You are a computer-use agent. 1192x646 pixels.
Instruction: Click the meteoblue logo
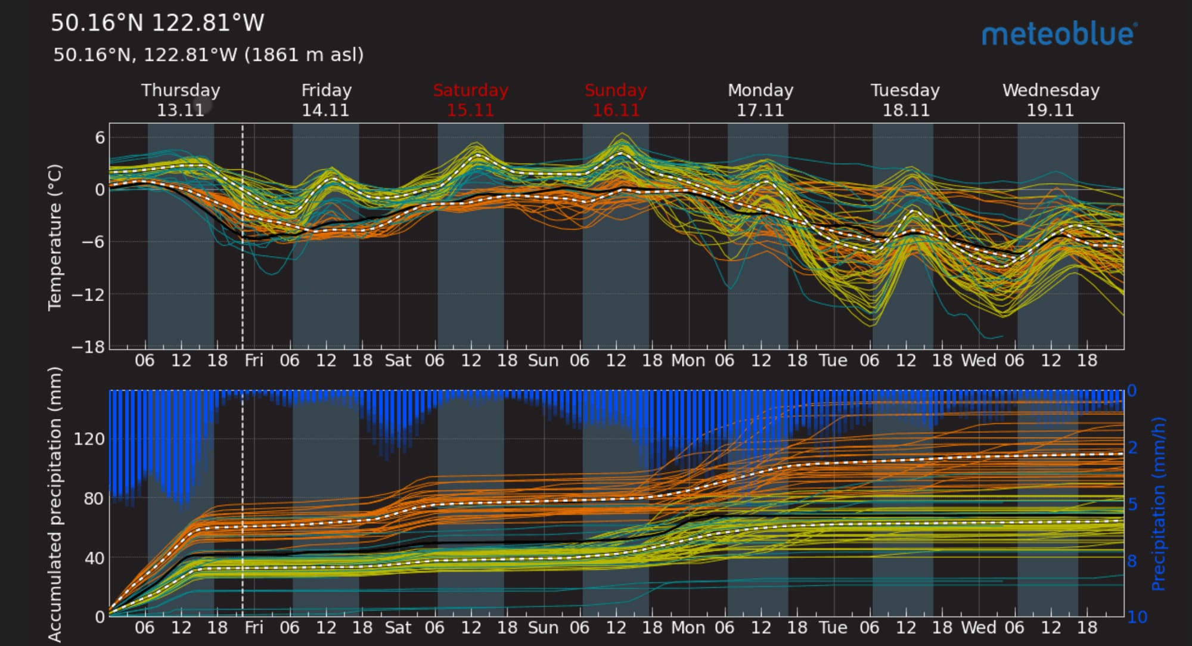tap(1059, 35)
